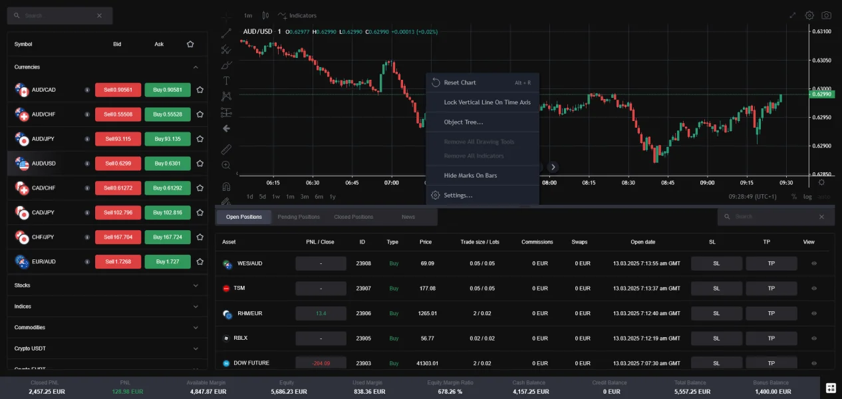Image resolution: width=842 pixels, height=399 pixels.
Task: Toggle percent scale on the chart
Action: [793, 197]
